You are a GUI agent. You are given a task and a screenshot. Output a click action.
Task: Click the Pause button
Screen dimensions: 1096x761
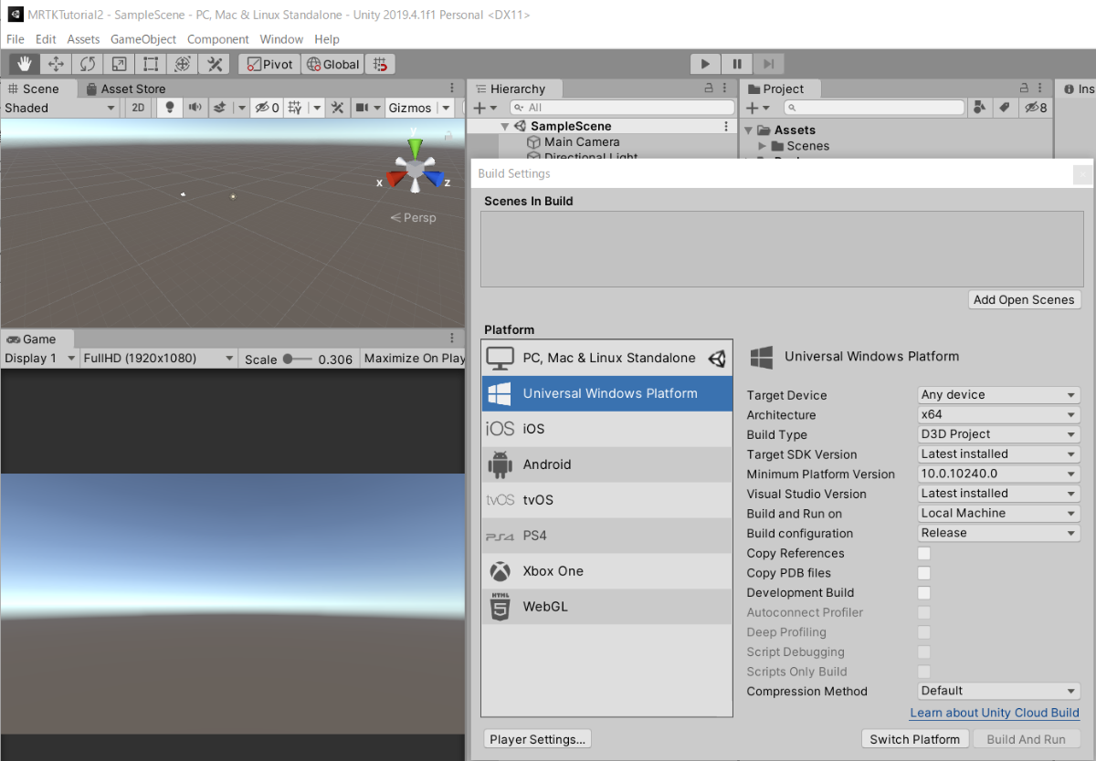tap(737, 64)
